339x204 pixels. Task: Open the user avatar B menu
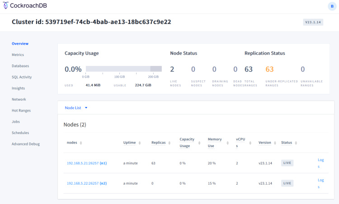point(332,6)
